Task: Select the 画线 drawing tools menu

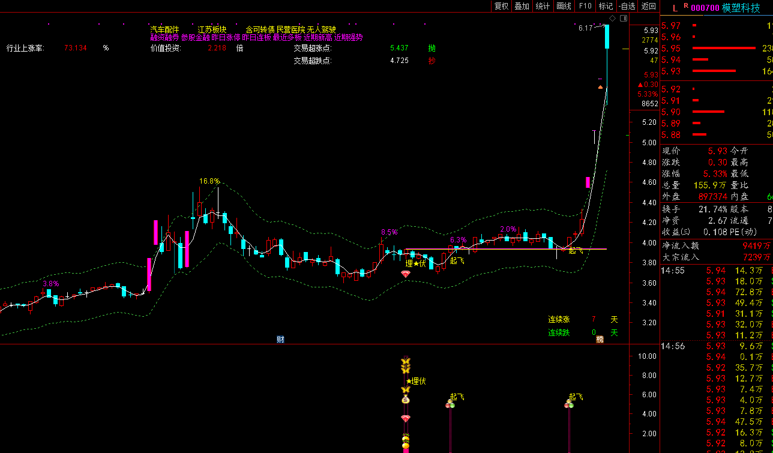Action: [x=564, y=6]
